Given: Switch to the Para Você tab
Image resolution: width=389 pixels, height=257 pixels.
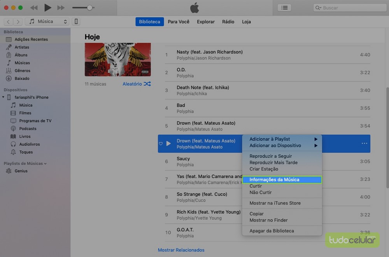Looking at the screenshot, I should (179, 22).
